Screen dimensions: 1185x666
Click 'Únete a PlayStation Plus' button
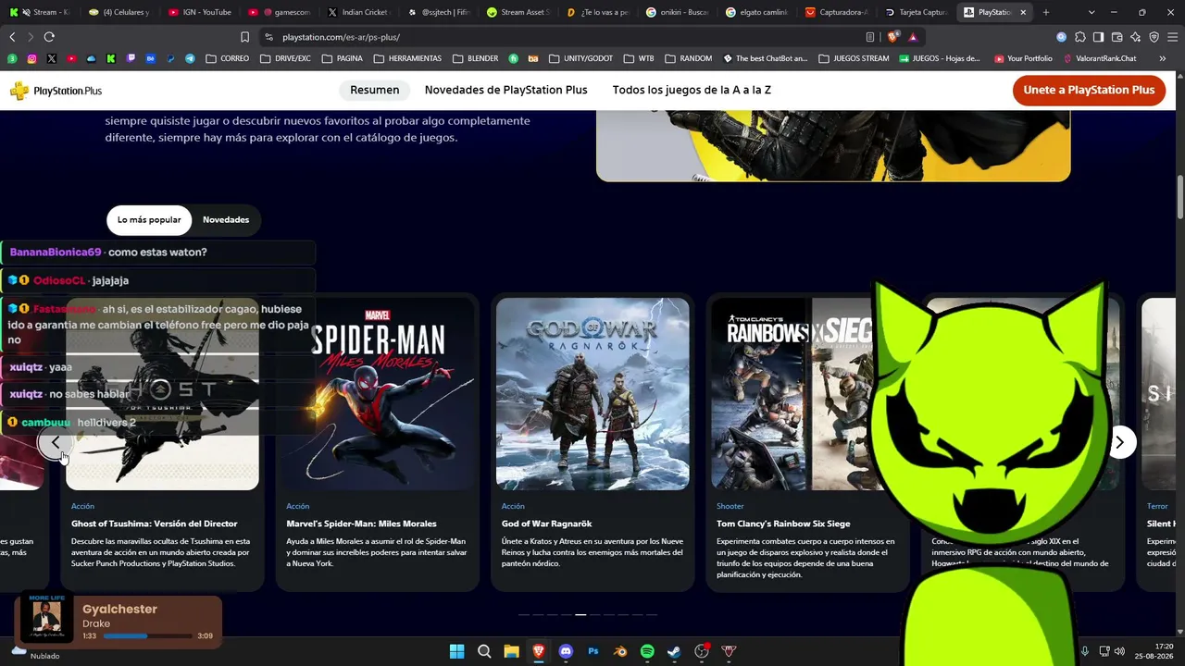(1089, 90)
